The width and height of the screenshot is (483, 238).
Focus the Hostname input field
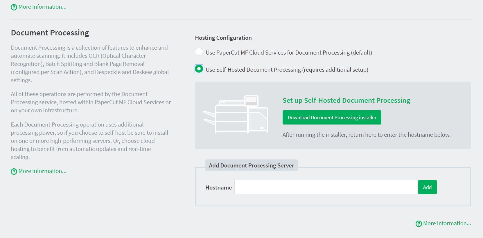click(x=326, y=187)
